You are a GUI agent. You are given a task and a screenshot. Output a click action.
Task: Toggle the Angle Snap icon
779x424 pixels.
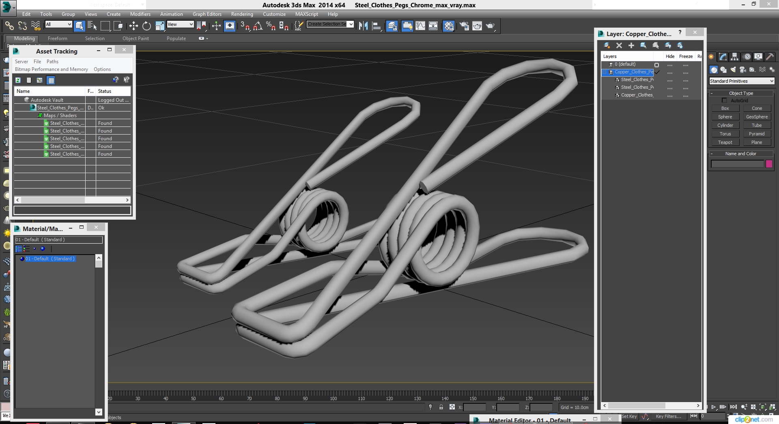[x=258, y=26]
